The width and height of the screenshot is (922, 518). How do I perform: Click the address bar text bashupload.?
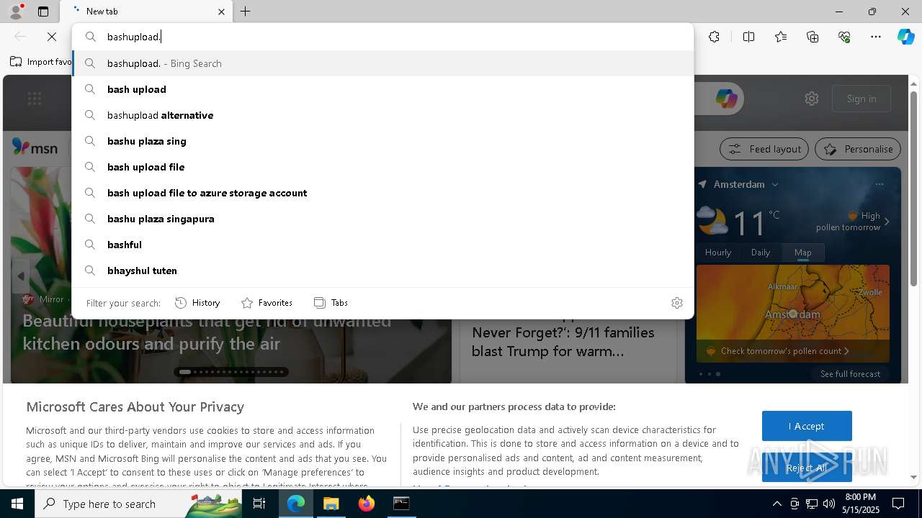point(134,37)
